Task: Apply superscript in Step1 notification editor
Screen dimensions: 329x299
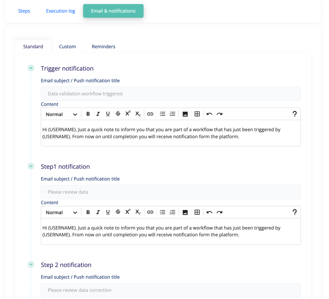Action: coord(128,212)
